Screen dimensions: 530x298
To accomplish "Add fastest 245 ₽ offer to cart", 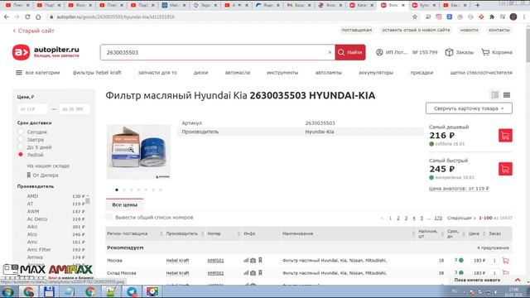I will click(x=505, y=169).
